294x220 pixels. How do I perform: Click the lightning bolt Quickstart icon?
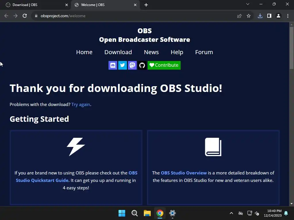(76, 147)
